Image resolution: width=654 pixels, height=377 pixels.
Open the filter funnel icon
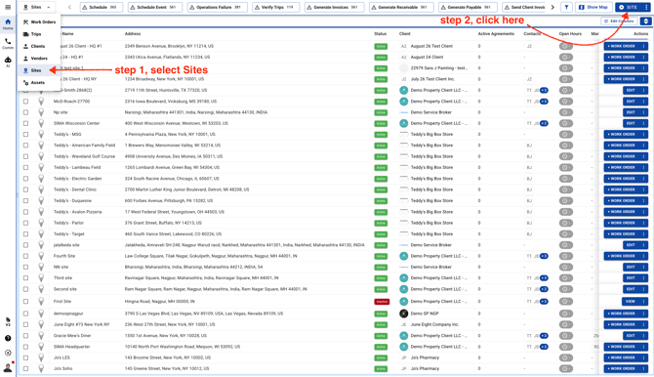point(566,7)
